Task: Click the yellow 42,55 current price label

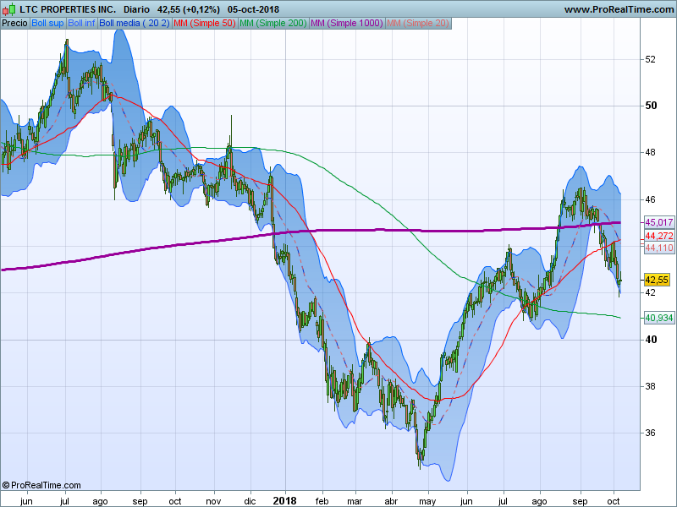Action: coord(657,280)
